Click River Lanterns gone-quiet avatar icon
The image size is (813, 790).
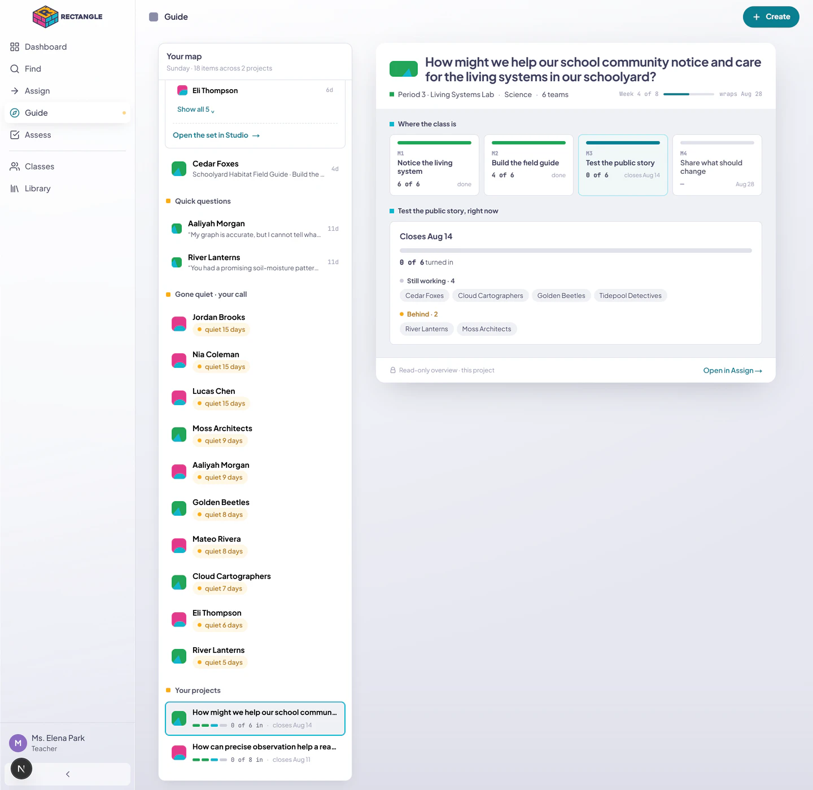pyautogui.click(x=179, y=656)
